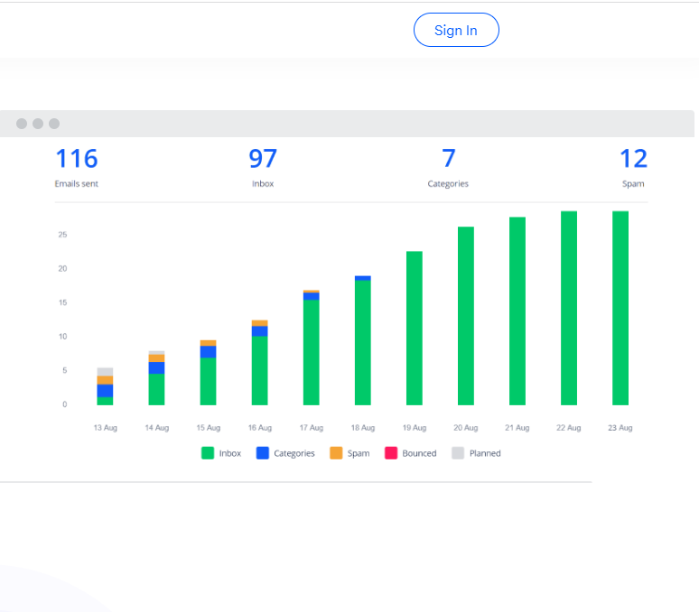699x612 pixels.
Task: Click the 10 y-axis value
Action: 62,337
